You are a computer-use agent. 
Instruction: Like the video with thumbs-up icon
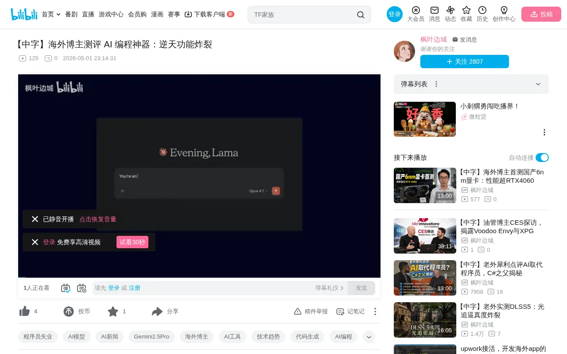tap(24, 312)
